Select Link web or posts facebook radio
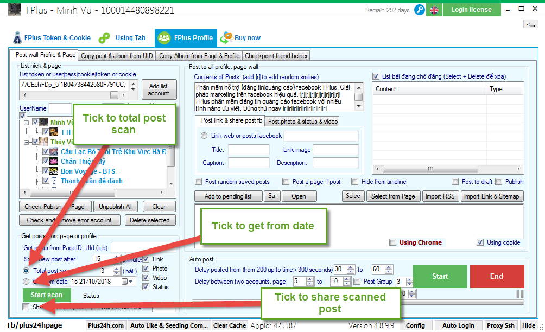Viewport: 545px width, 332px height. pos(204,136)
